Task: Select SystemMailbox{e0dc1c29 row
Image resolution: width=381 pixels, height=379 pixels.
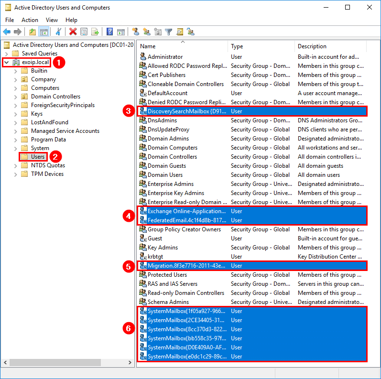Action: click(x=252, y=357)
